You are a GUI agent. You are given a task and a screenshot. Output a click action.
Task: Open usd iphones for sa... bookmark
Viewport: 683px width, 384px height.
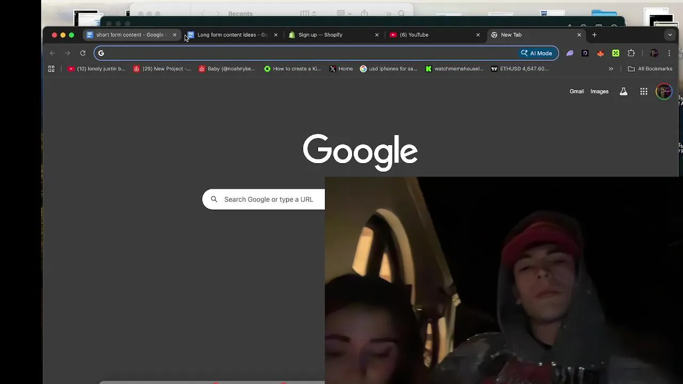pos(388,68)
